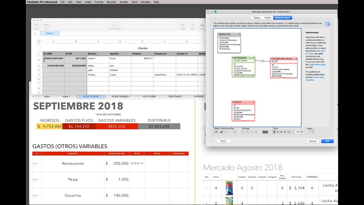Click the delete selected objects trash icon
Viewport: 364px width, 205px height.
click(x=235, y=132)
